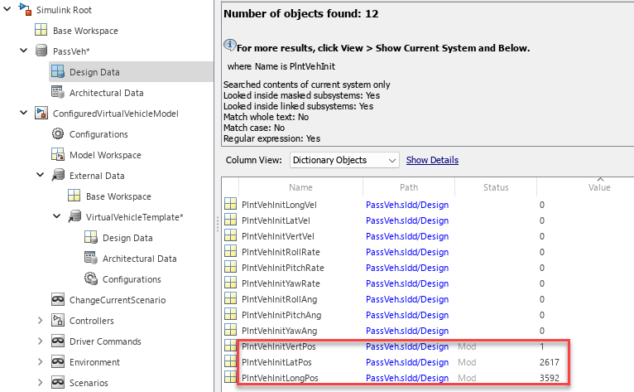The image size is (634, 392).
Task: Click the Show Details link
Action: click(x=432, y=160)
